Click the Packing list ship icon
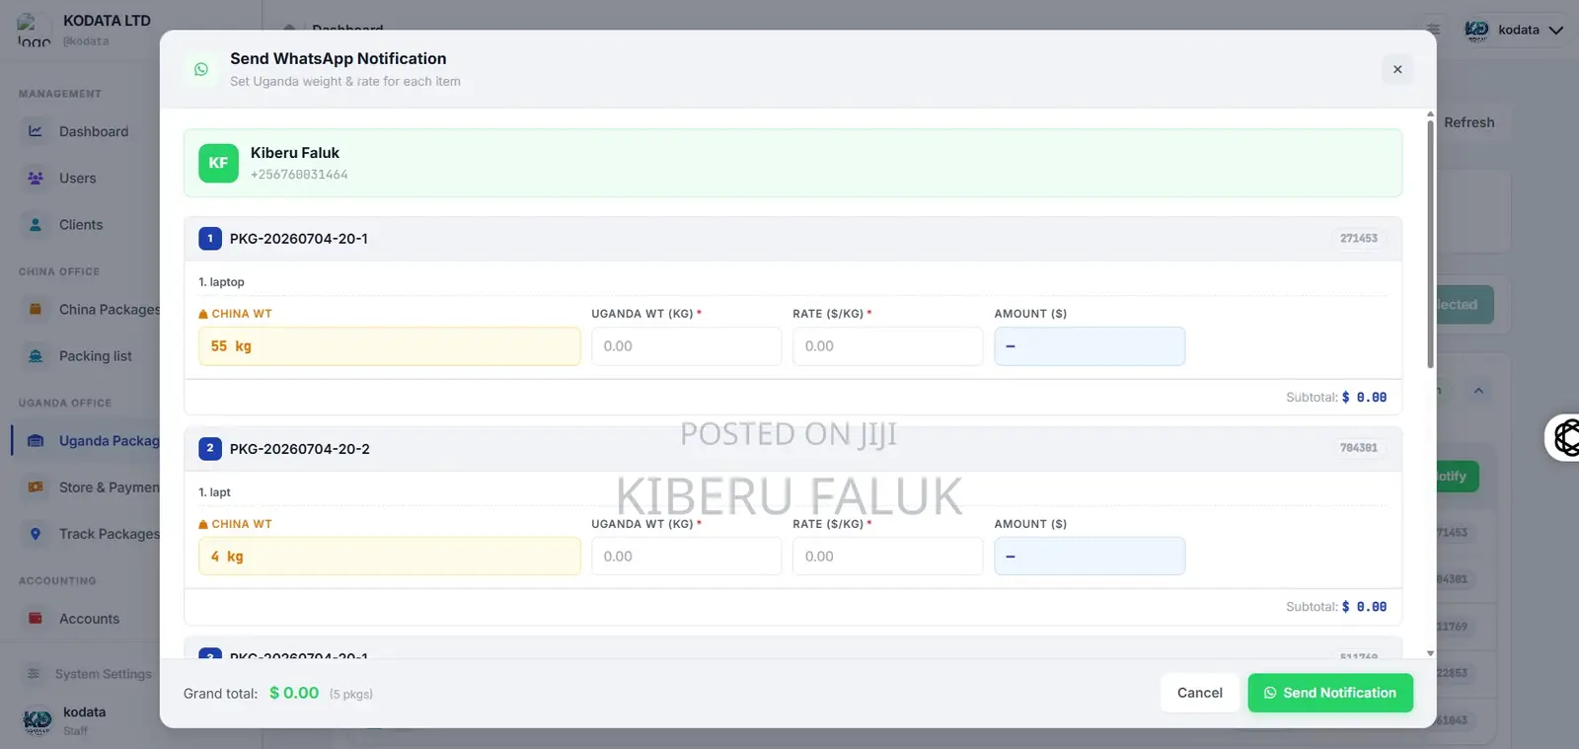Image resolution: width=1579 pixels, height=749 pixels. 36,356
